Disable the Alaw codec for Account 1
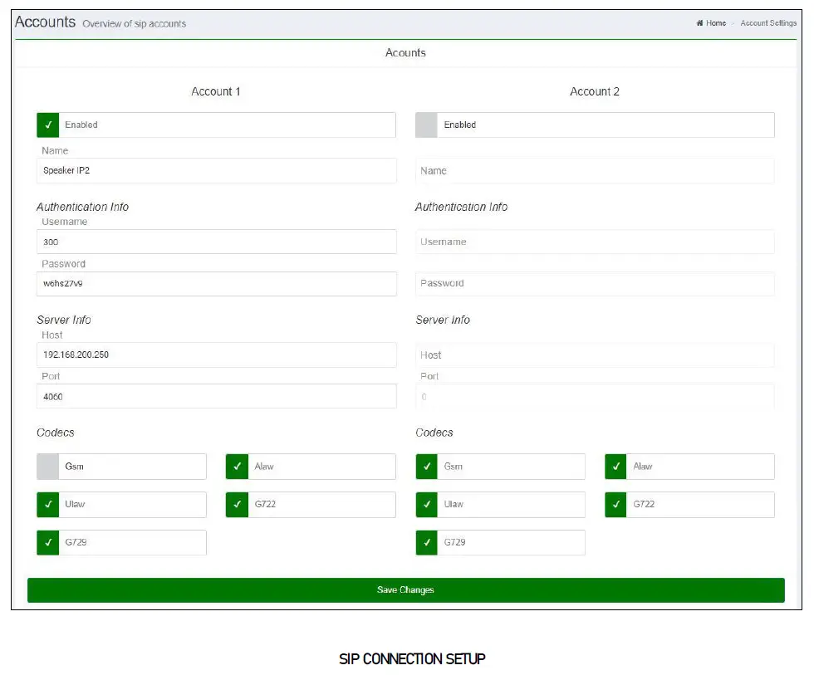Image resolution: width=814 pixels, height=675 pixels. (x=237, y=466)
